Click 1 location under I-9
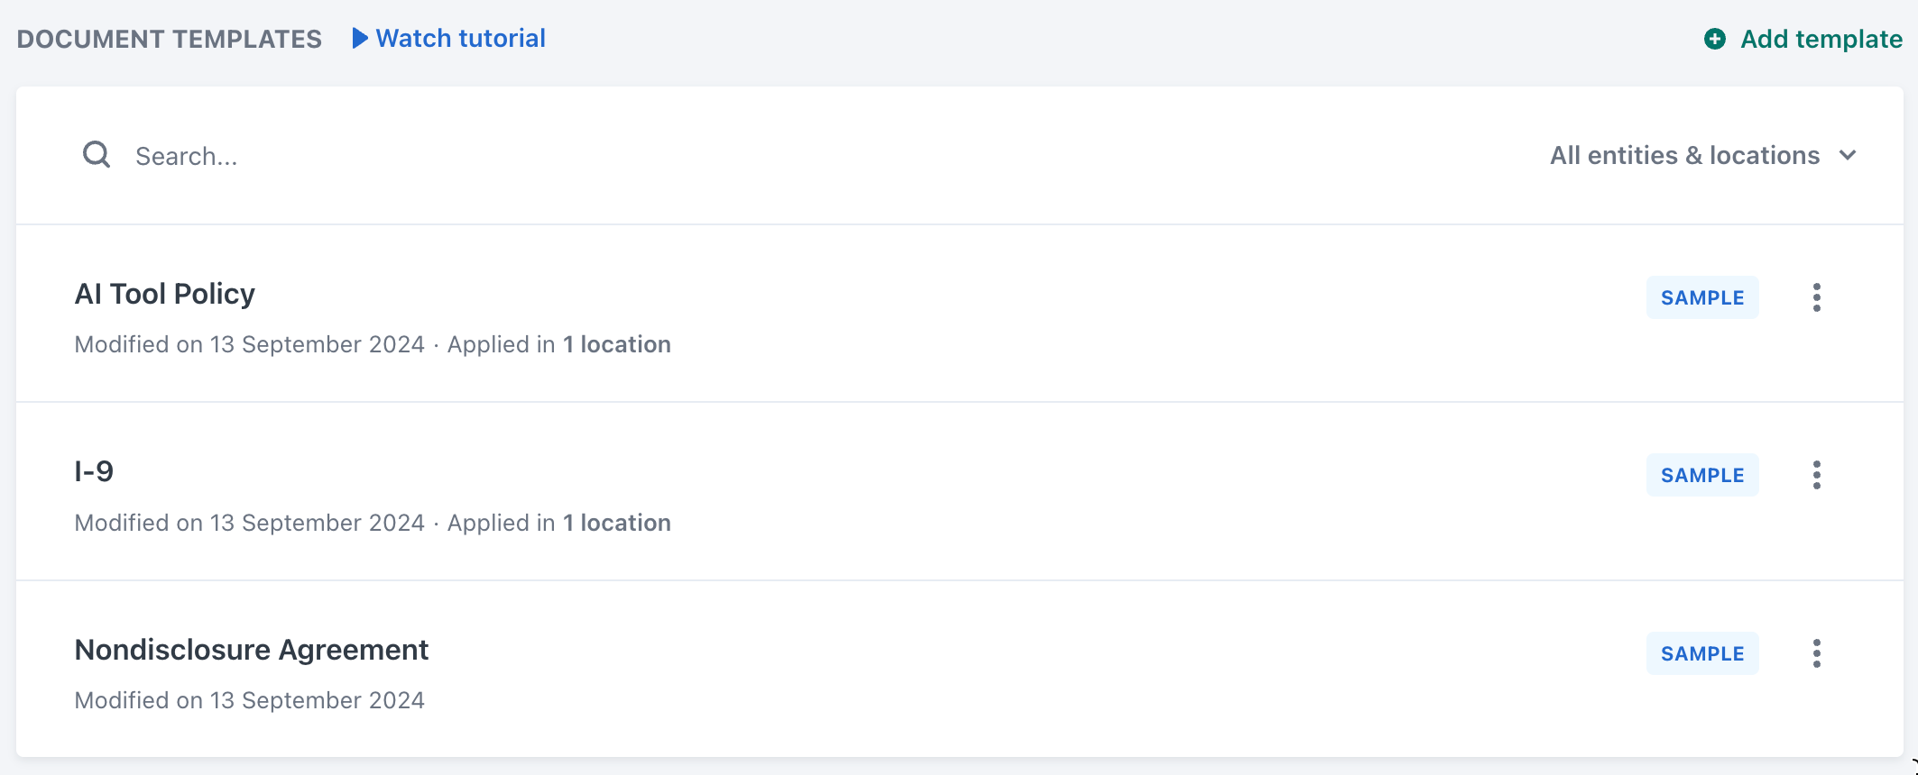The image size is (1918, 775). coord(616,523)
